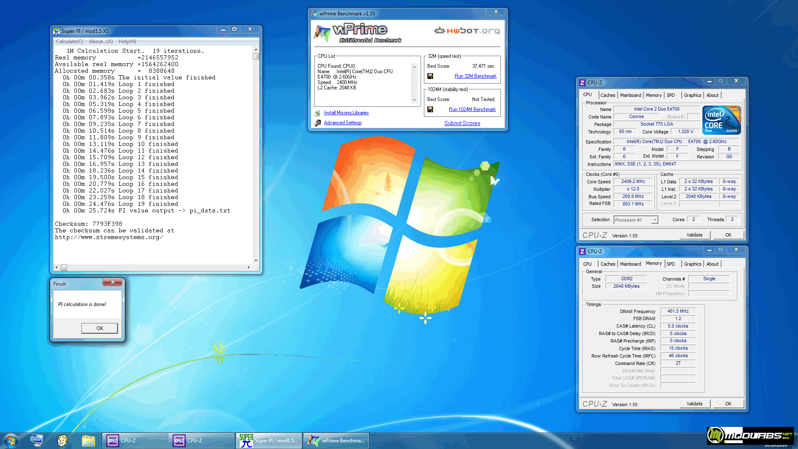Open the About...(A) menu in Super PI
Image resolution: width=798 pixels, height=449 pixels.
[101, 42]
